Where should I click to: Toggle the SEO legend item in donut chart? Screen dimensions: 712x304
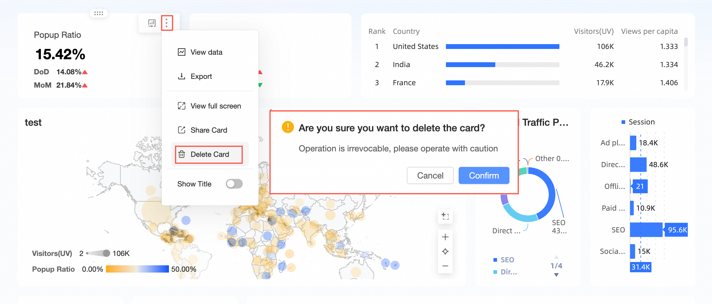point(504,260)
